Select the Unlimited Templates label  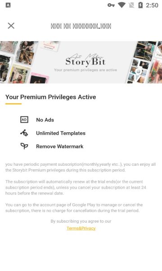click(61, 133)
